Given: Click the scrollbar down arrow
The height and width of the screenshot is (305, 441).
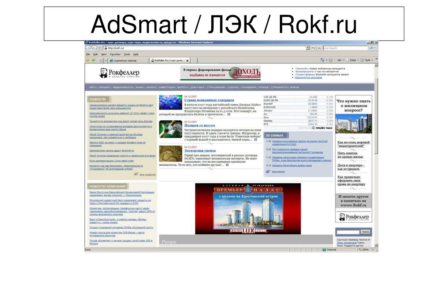Looking at the screenshot, I should click(x=376, y=246).
